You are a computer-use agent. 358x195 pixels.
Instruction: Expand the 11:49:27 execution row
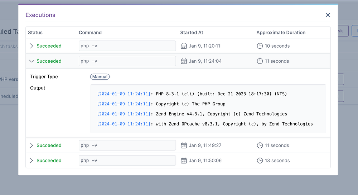tap(32, 146)
